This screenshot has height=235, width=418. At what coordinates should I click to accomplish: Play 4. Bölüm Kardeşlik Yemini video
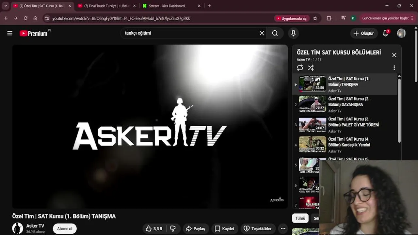point(345,145)
